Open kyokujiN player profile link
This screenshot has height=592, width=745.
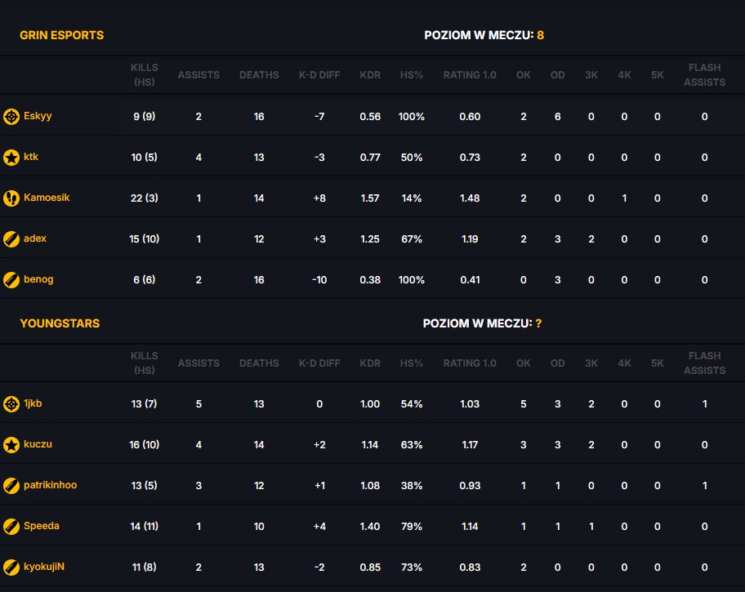point(44,567)
